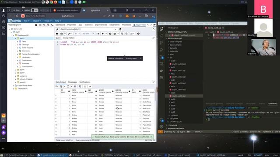Image resolution: width=280 pixels, height=157 pixels.
Task: Connection status link icon beside day01 connection
Action: coord(57,29)
